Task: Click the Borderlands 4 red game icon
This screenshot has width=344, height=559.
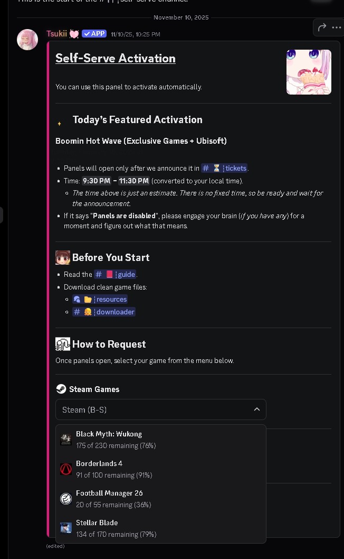Action: (x=66, y=469)
